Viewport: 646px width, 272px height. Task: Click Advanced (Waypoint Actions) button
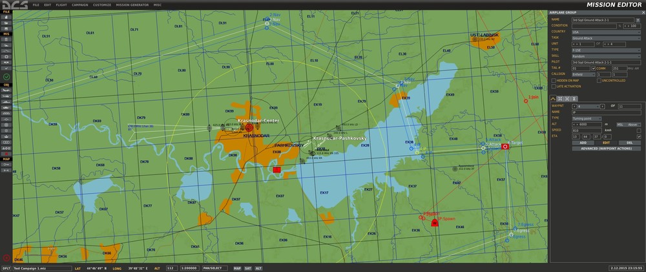click(x=606, y=149)
